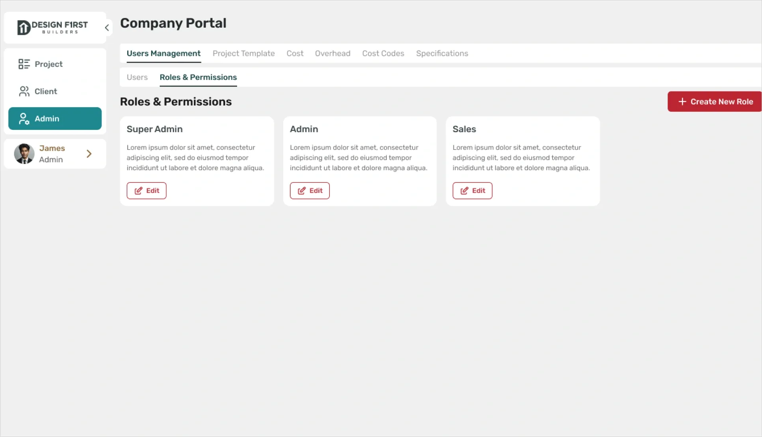Click the Admin gear-person icon
This screenshot has height=437, width=762.
(24, 118)
